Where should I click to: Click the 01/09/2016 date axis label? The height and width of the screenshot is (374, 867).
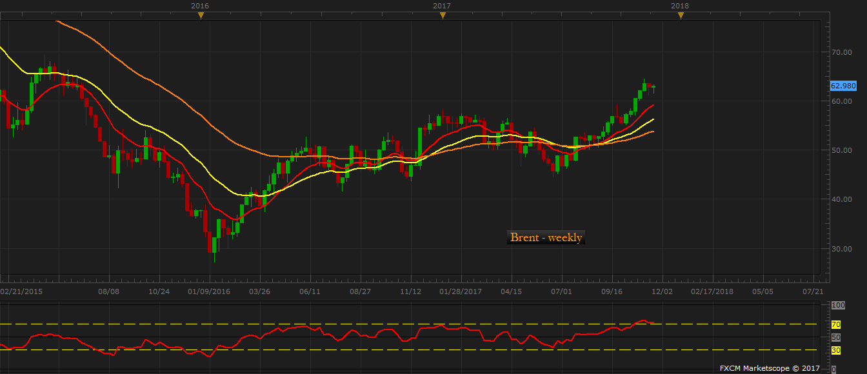(x=209, y=291)
